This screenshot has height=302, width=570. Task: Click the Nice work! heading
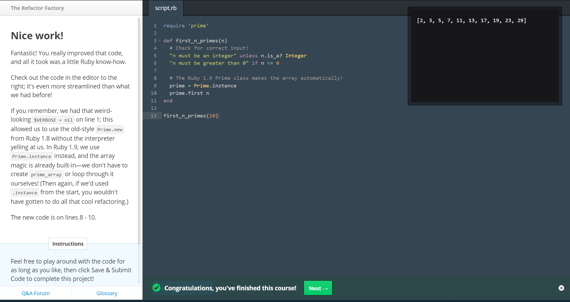[37, 36]
